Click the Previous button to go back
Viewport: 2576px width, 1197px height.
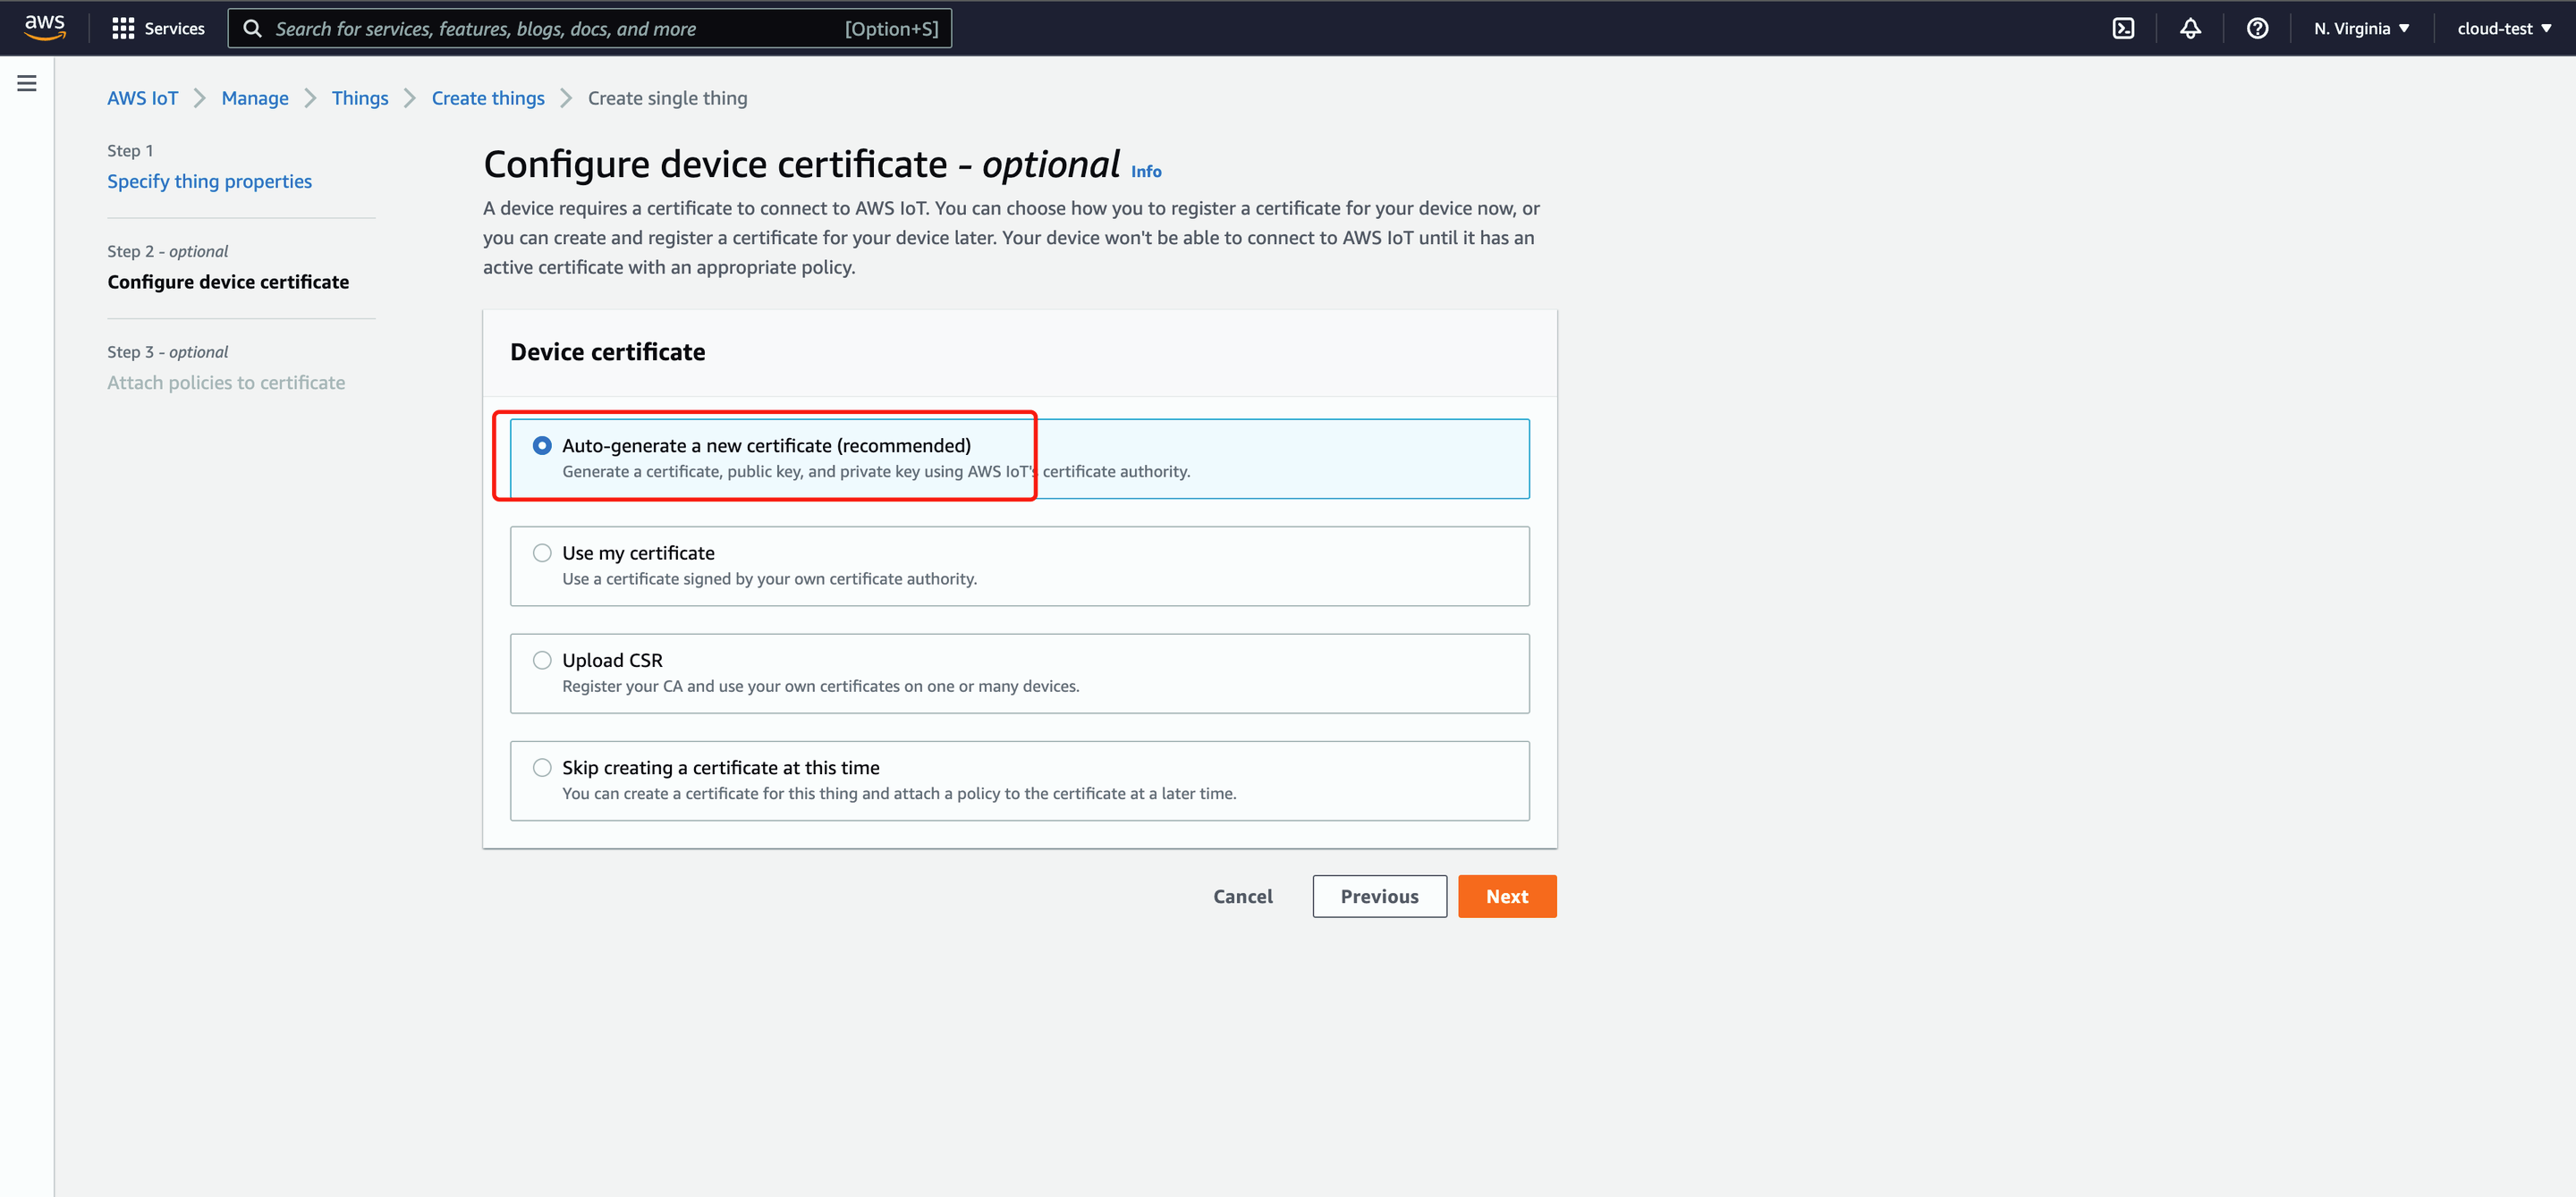1378,897
